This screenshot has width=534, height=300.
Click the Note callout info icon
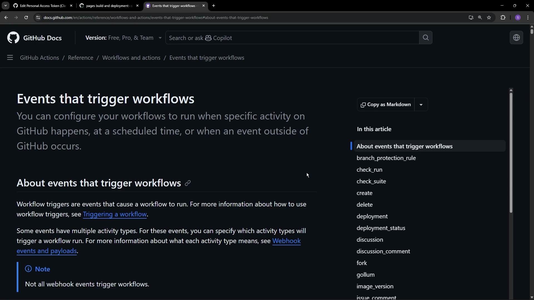(28, 269)
